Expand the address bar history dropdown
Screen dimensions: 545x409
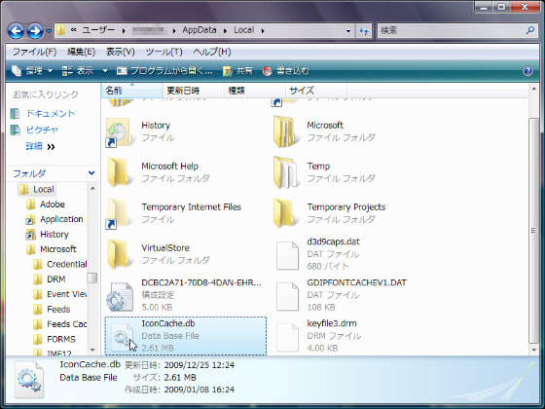tap(348, 31)
